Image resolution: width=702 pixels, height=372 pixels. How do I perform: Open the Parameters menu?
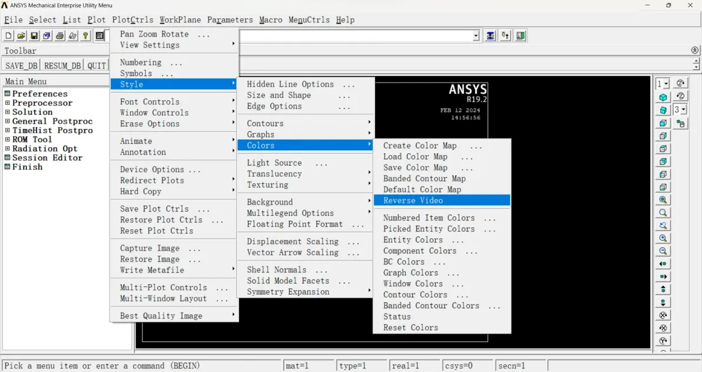[230, 19]
